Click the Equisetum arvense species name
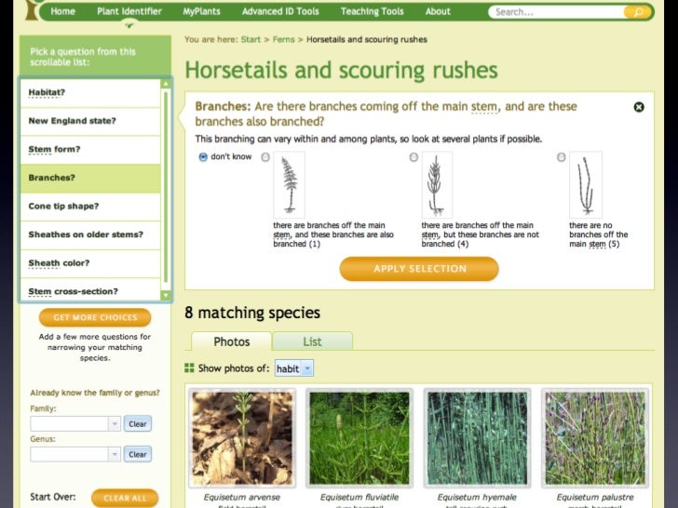The width and height of the screenshot is (678, 508). click(242, 497)
